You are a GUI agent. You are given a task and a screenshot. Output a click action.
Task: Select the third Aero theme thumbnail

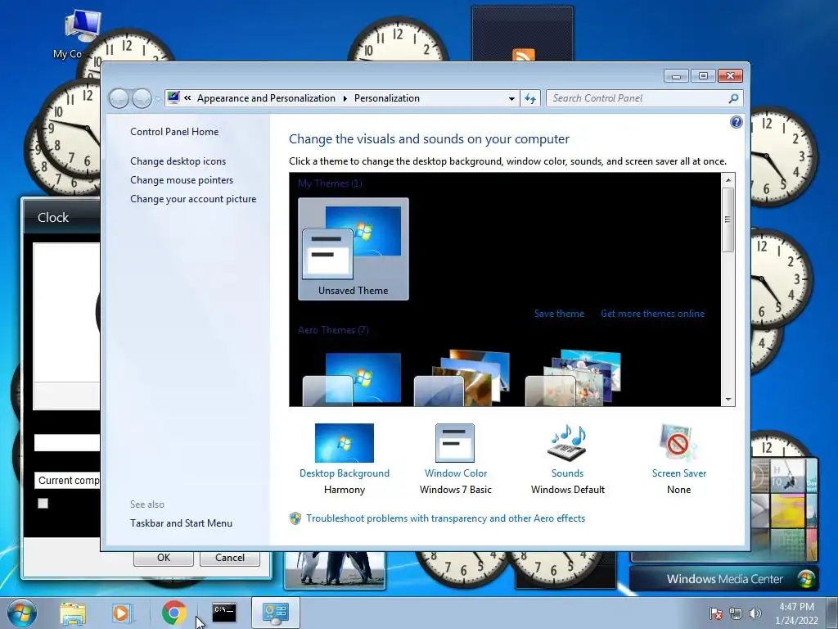pos(574,378)
